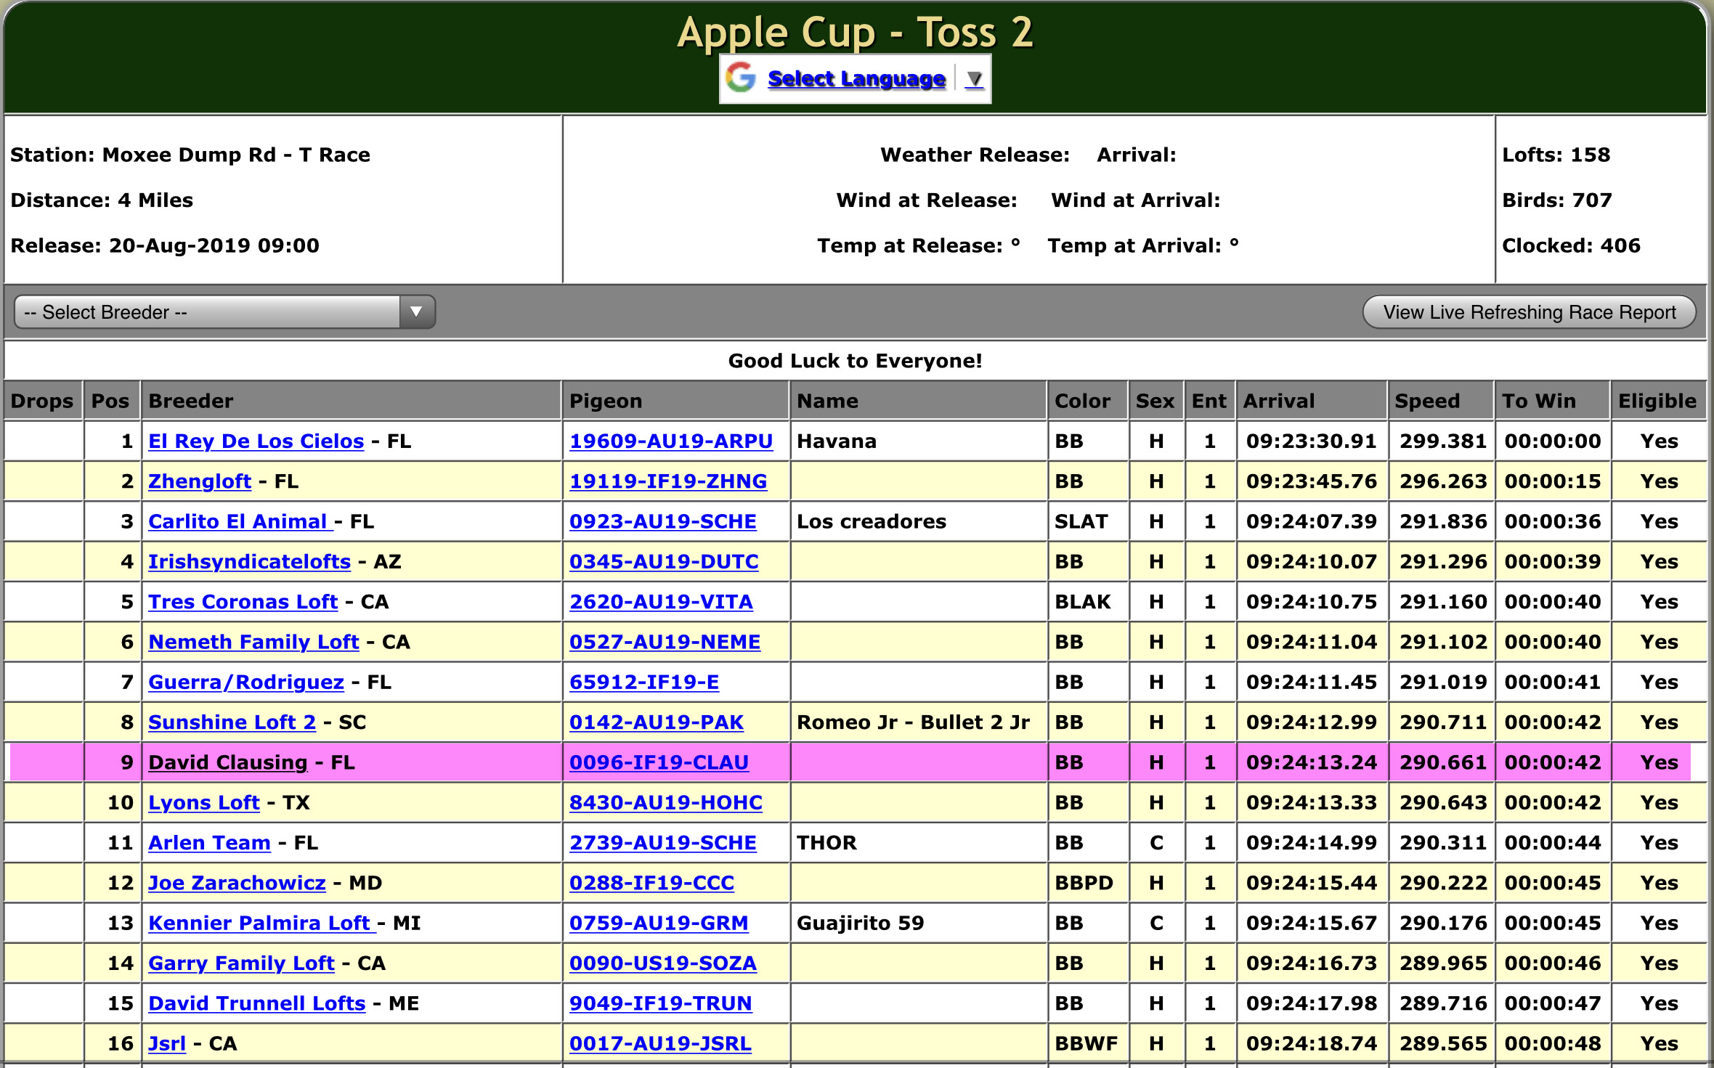This screenshot has width=1714, height=1068.
Task: Click the Arrival column header
Action: [1278, 401]
